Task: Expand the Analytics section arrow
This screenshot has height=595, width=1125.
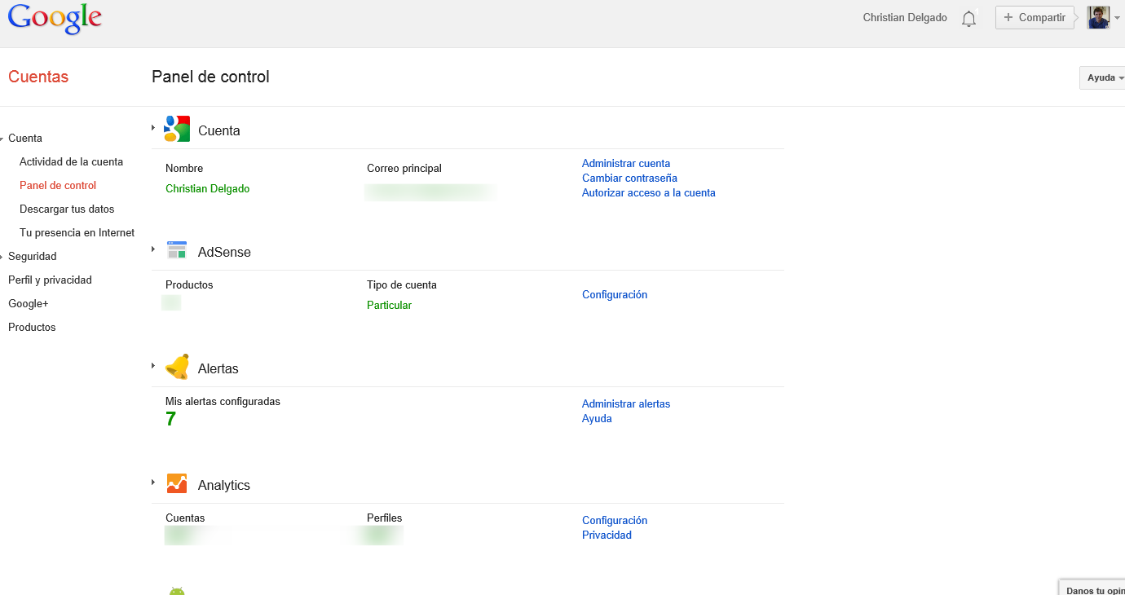Action: [152, 483]
